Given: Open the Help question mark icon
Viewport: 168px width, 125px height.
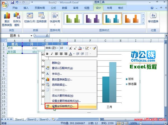Looking at the screenshot, I should (x=152, y=8).
